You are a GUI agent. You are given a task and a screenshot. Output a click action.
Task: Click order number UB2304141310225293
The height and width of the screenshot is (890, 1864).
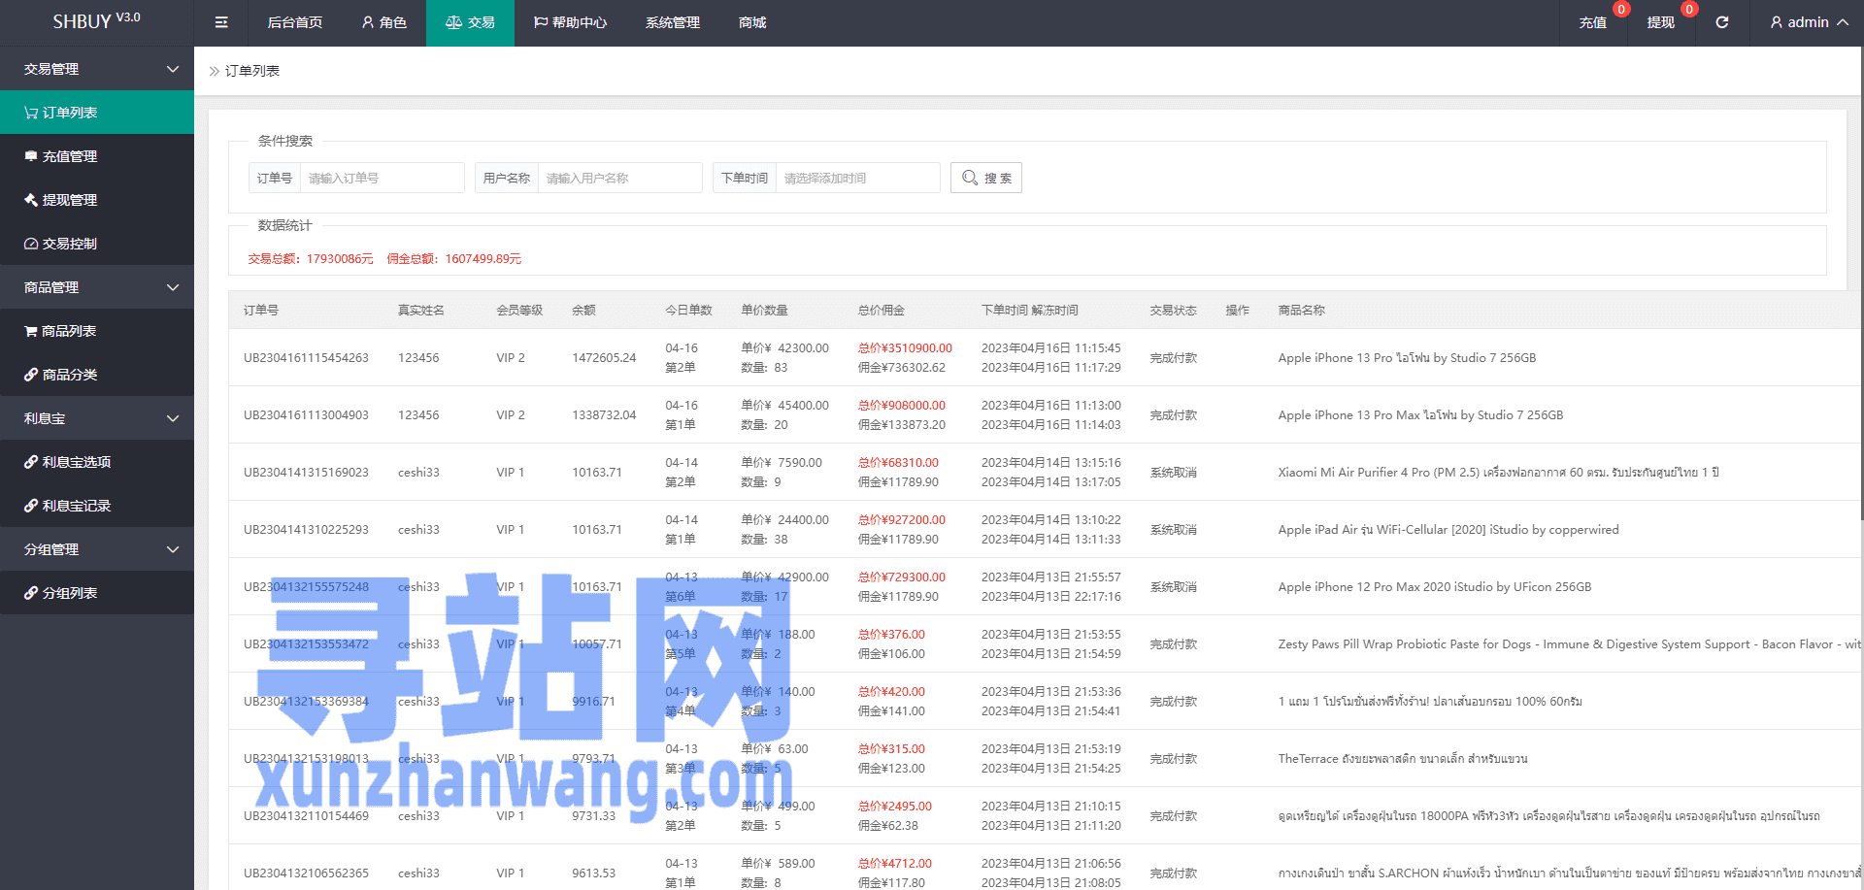306,530
